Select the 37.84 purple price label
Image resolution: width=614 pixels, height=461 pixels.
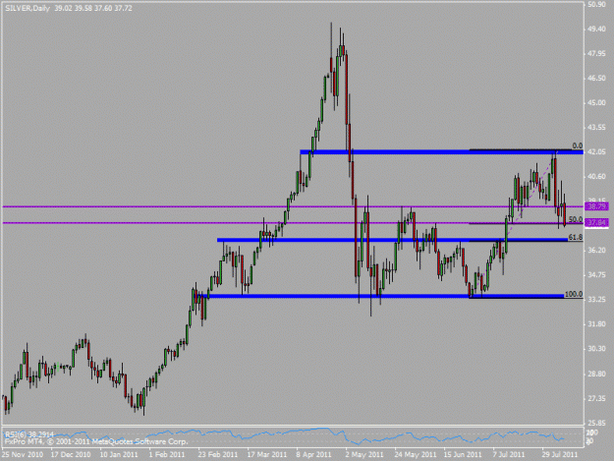coord(596,223)
